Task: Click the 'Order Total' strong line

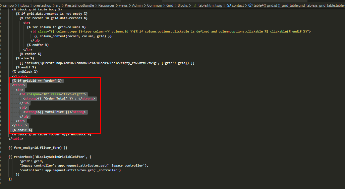Action: coord(59,99)
